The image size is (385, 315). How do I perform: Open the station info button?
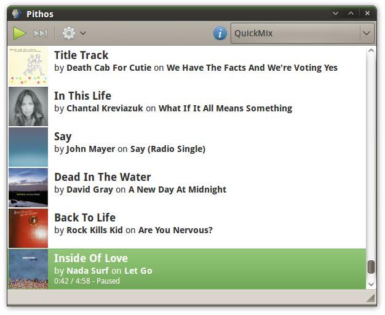tap(220, 33)
